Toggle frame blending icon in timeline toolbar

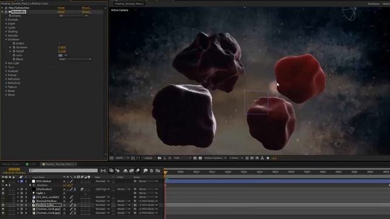[132, 170]
